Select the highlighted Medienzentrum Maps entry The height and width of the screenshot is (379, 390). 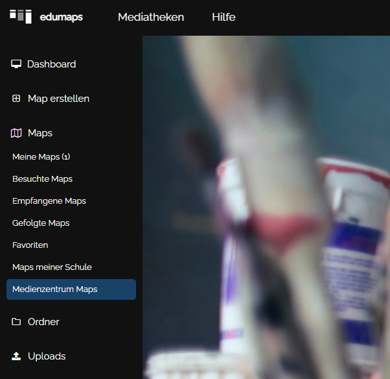71,289
